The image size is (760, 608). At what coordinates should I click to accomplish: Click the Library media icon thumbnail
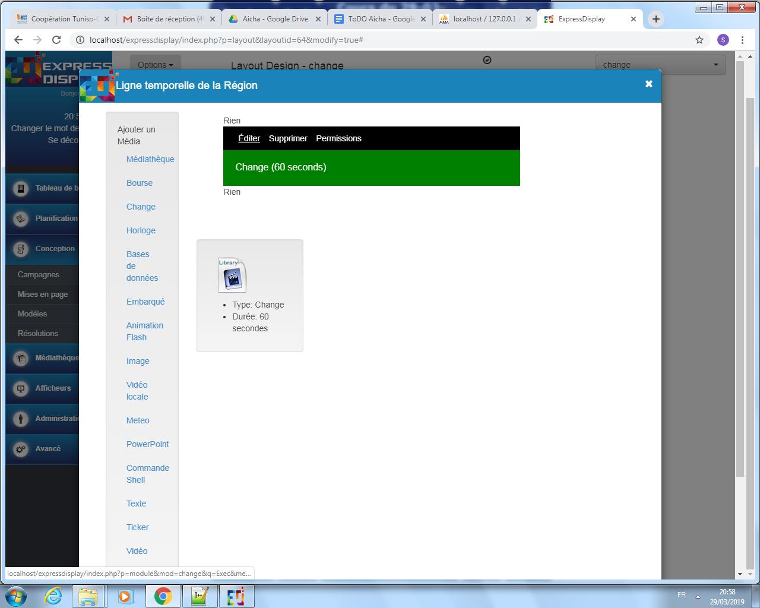[x=232, y=275]
